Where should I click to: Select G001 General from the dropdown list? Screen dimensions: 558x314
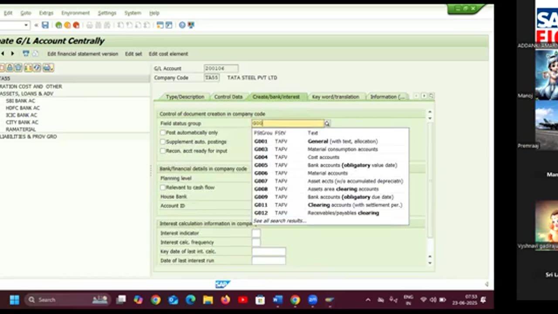tap(330, 141)
